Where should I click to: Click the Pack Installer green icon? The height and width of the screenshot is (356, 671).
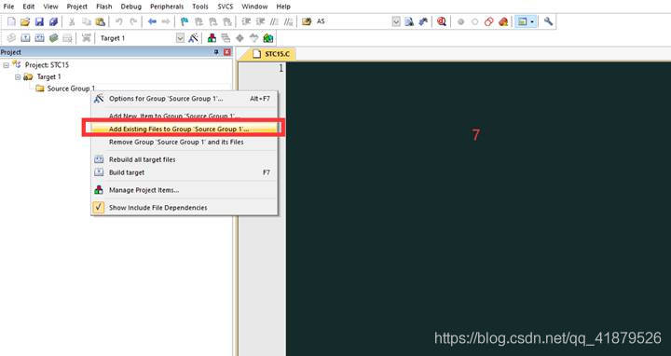coord(268,38)
